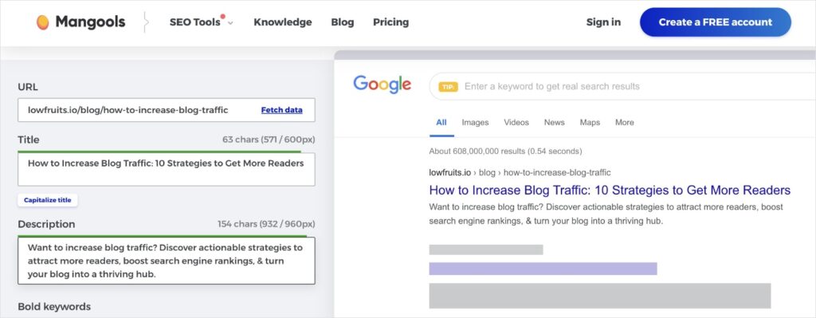Switch to the Maps tab
The height and width of the screenshot is (318, 816).
(x=590, y=123)
